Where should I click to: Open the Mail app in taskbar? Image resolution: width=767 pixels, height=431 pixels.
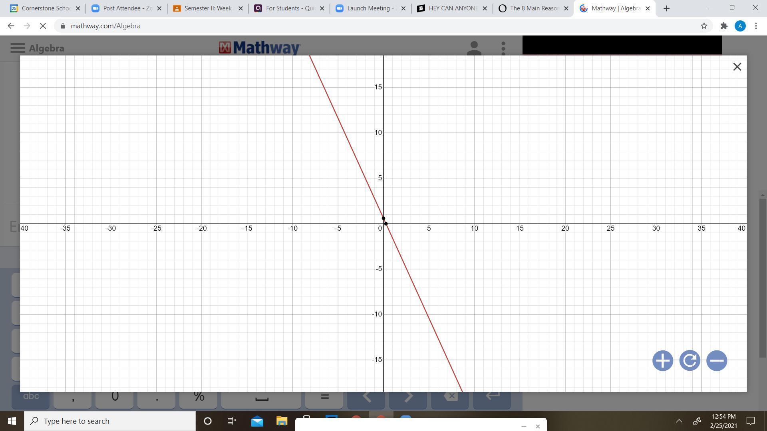(257, 421)
